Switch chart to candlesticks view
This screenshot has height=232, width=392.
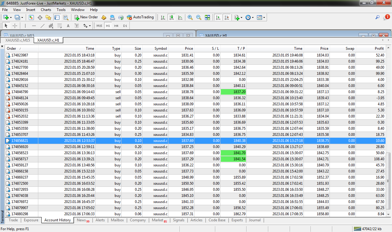coord(171,17)
